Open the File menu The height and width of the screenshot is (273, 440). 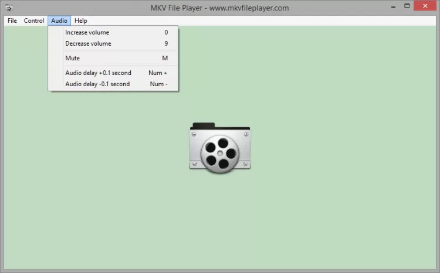(x=12, y=21)
